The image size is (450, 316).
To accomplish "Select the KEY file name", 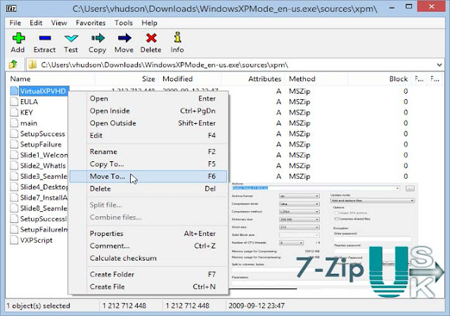I will 27,113.
